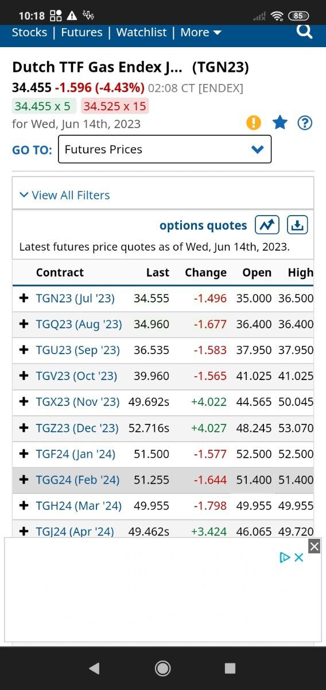
Task: Open the help question mark icon
Action: click(305, 122)
